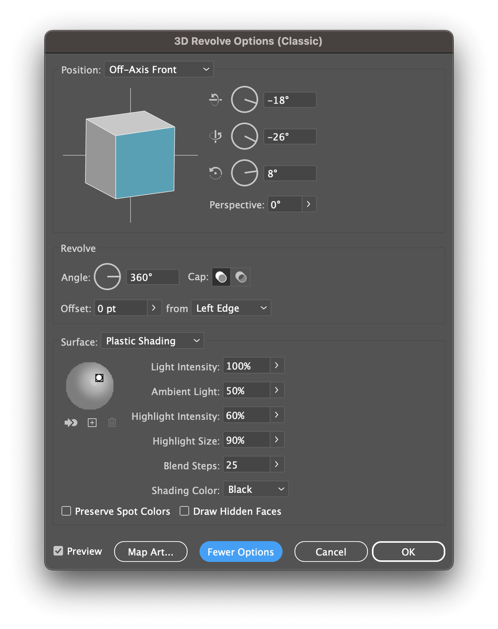The image size is (498, 629).
Task: Click the Ambient Light field
Action: (247, 390)
